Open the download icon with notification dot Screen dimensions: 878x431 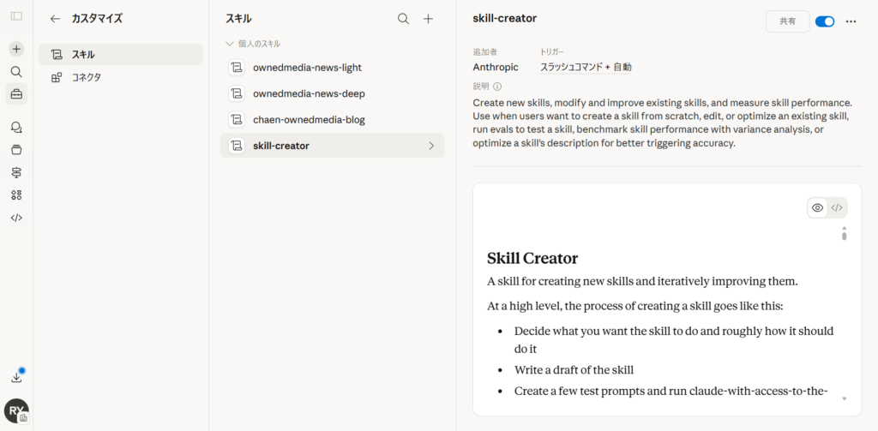[x=16, y=377]
